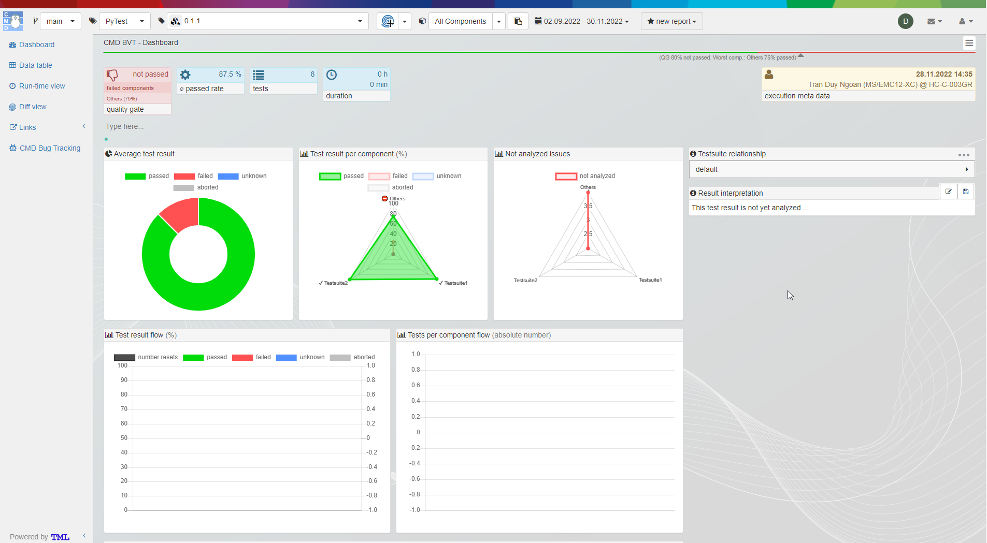Open the Diff view from the sidebar
The height and width of the screenshot is (543, 987).
pos(33,107)
